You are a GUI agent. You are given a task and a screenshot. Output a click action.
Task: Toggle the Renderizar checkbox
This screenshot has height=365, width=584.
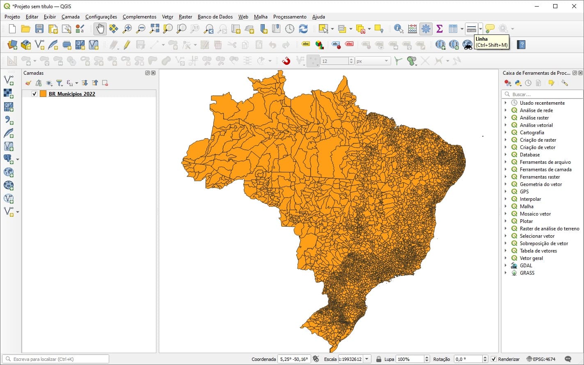click(x=494, y=359)
